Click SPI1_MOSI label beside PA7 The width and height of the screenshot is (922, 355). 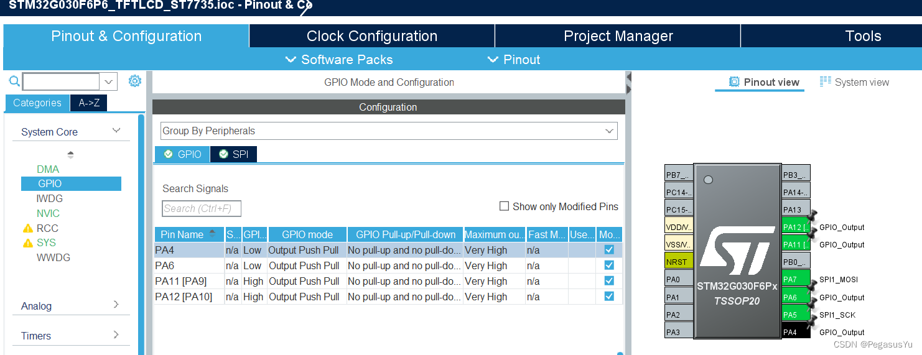click(x=839, y=280)
